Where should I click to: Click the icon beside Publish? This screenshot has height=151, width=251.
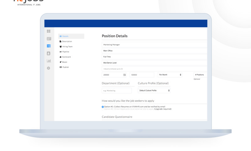[61, 67]
